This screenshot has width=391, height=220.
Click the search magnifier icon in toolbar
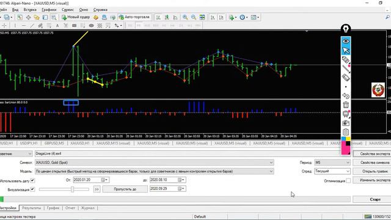point(387,17)
